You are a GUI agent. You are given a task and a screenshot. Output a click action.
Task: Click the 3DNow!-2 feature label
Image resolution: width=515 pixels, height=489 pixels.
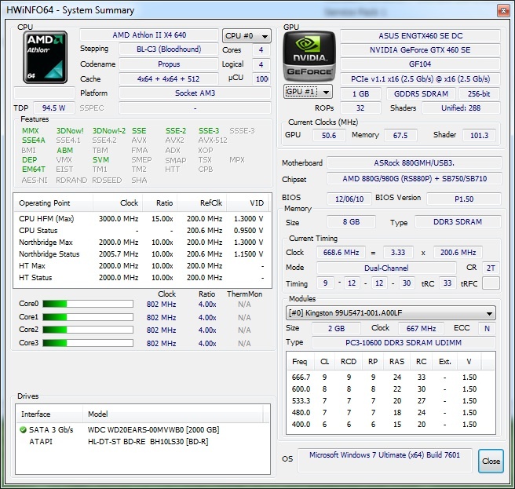pos(108,131)
